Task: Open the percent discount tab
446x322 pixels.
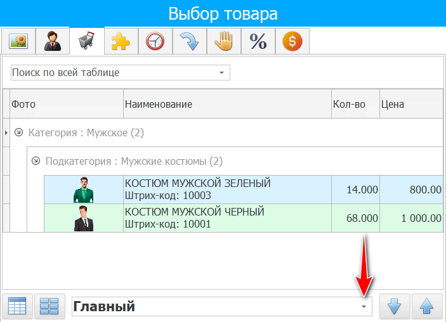Action: pyautogui.click(x=258, y=42)
